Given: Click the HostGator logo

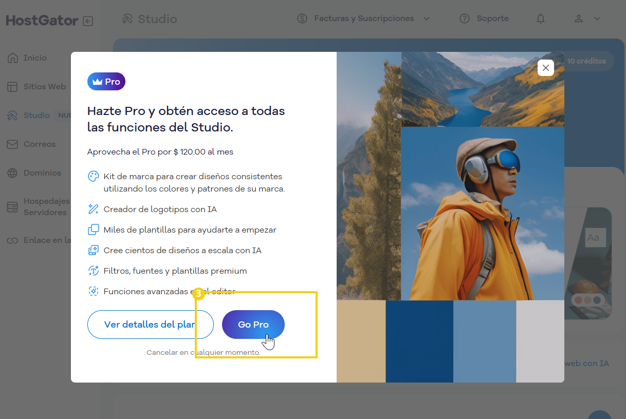Looking at the screenshot, I should click(42, 21).
